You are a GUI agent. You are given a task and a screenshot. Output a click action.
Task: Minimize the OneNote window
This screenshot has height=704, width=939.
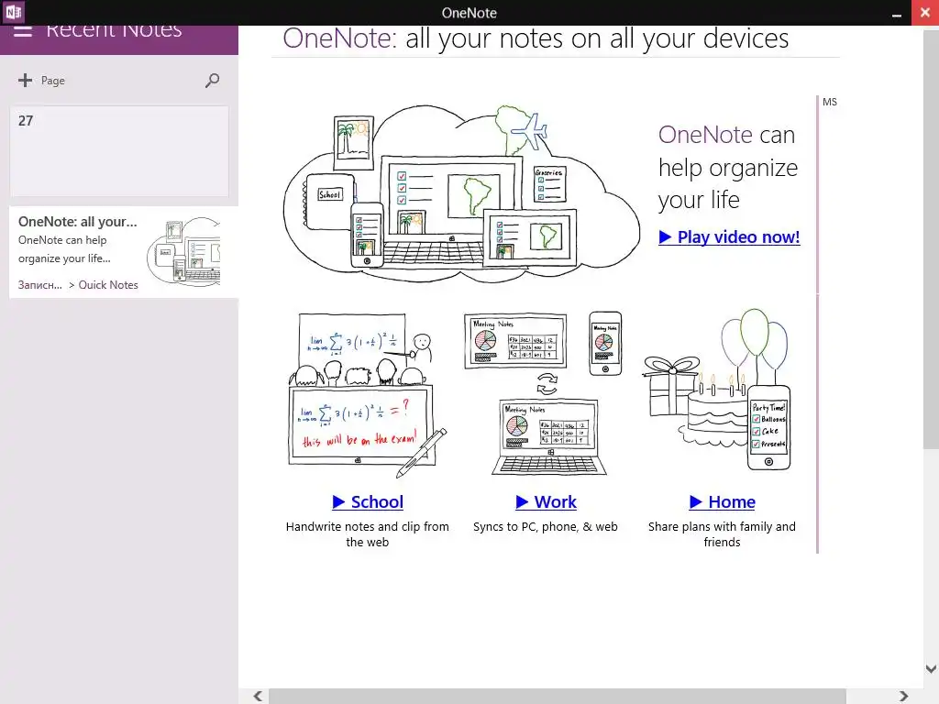pos(897,13)
